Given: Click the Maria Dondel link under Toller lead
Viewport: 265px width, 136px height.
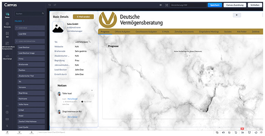Looking at the screenshot, I should pos(73,99).
